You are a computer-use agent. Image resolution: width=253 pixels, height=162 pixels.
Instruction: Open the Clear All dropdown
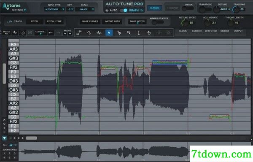pyautogui.click(x=40, y=32)
